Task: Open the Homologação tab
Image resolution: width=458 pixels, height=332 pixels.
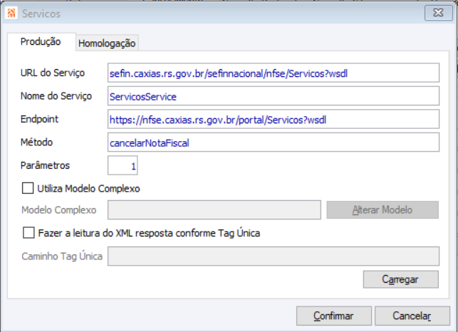Action: tap(107, 43)
